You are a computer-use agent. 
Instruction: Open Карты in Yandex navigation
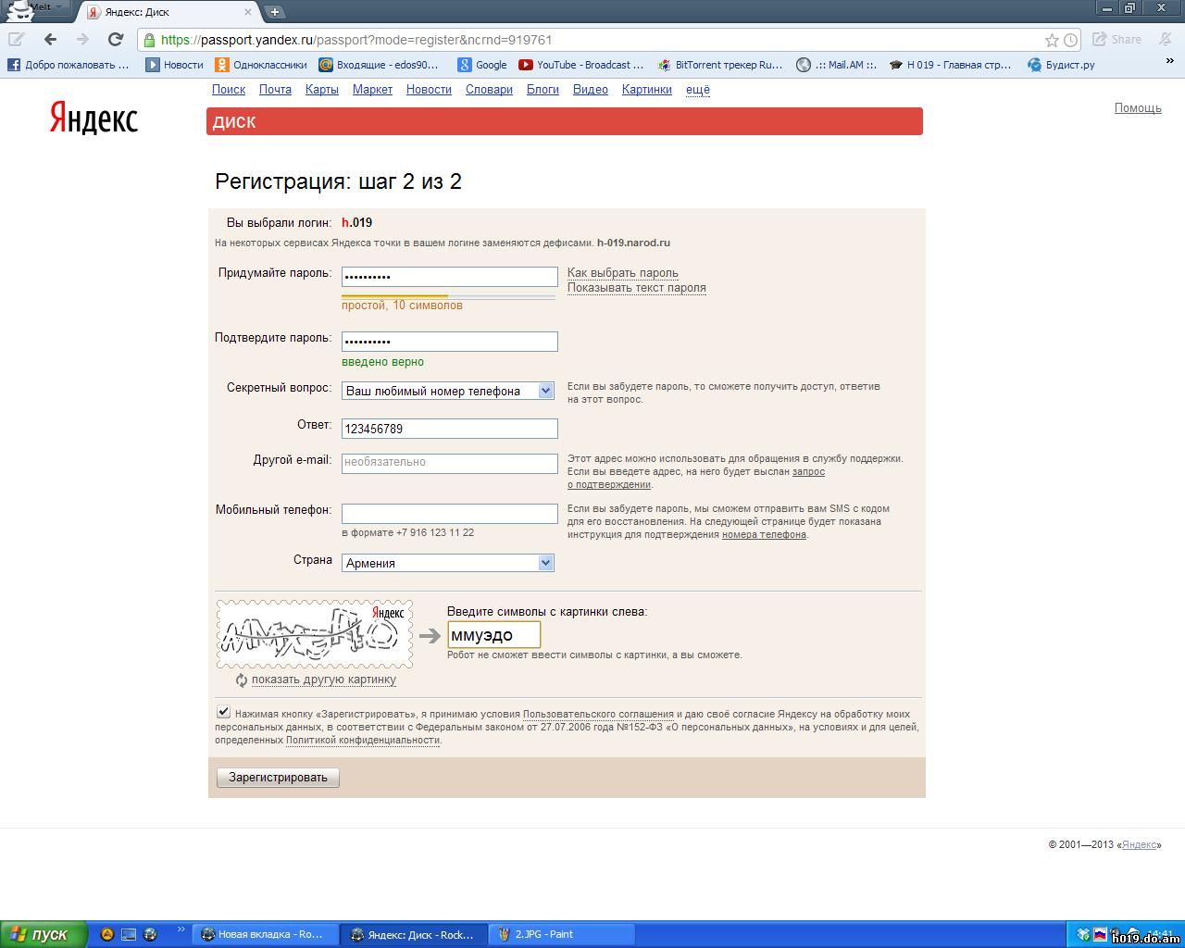pos(322,90)
